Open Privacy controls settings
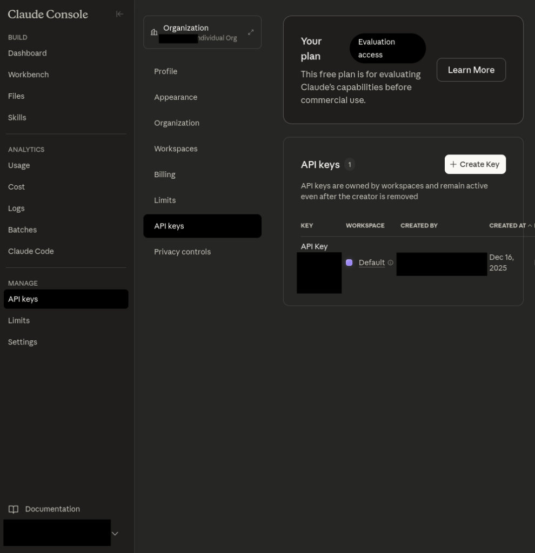This screenshot has width=535, height=553. click(x=182, y=252)
